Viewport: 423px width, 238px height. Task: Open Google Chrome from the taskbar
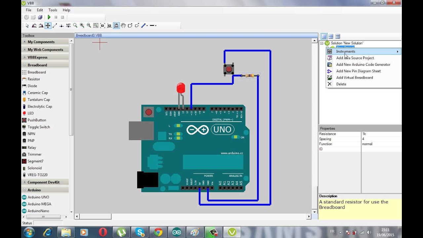158,232
